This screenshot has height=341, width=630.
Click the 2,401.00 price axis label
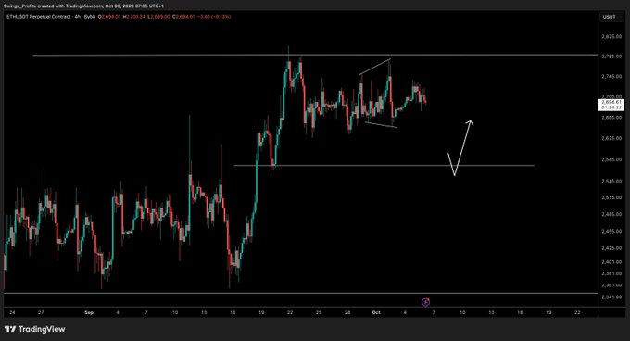611,262
